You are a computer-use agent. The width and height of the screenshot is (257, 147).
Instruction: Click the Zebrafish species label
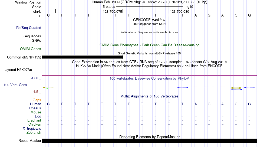pos(34,132)
